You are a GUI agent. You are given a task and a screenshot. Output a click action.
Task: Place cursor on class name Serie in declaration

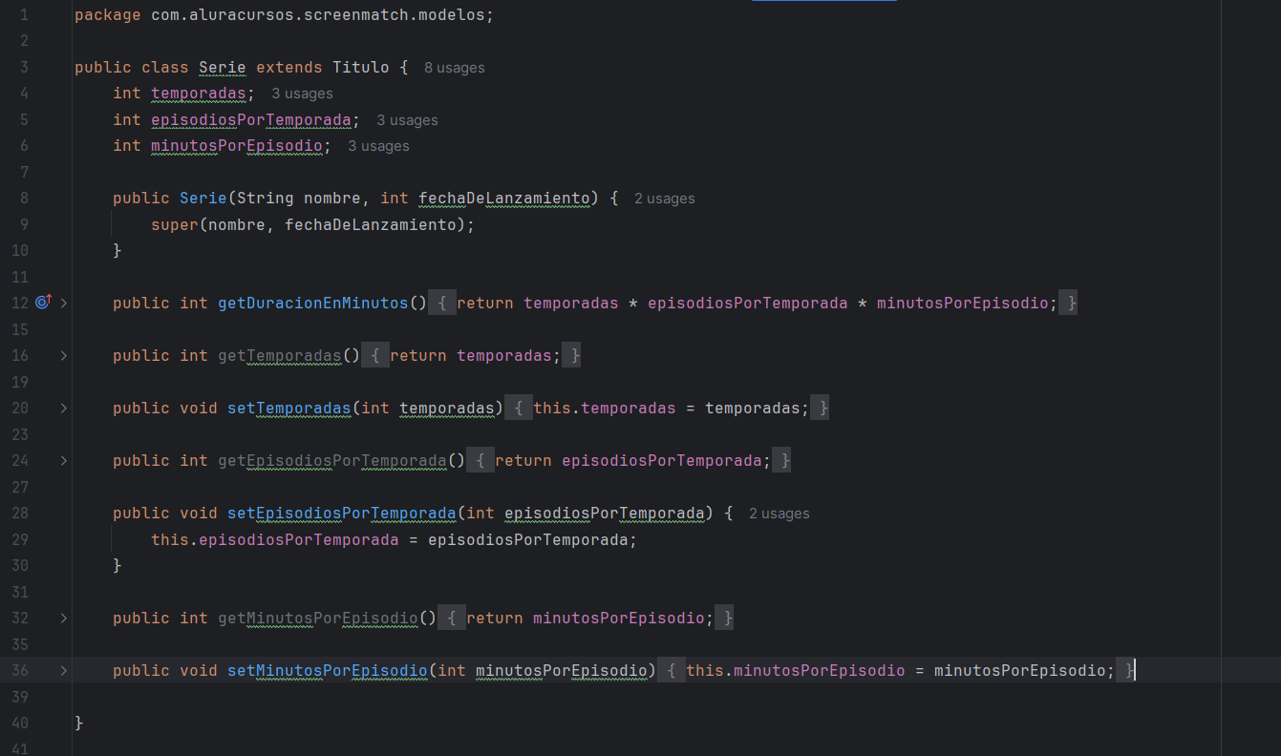click(223, 67)
